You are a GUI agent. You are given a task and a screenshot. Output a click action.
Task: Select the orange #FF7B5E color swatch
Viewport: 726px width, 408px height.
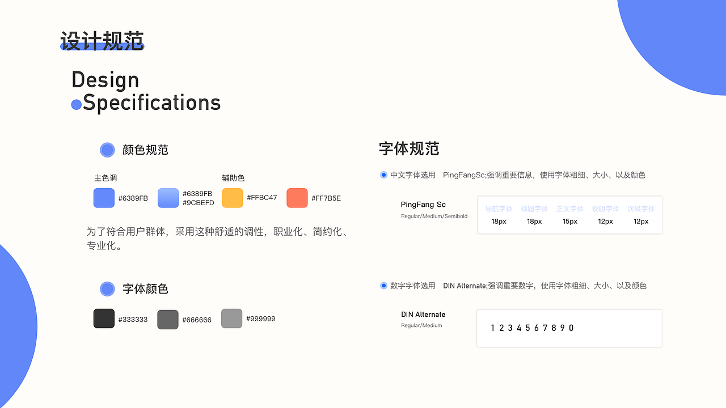[x=297, y=198]
